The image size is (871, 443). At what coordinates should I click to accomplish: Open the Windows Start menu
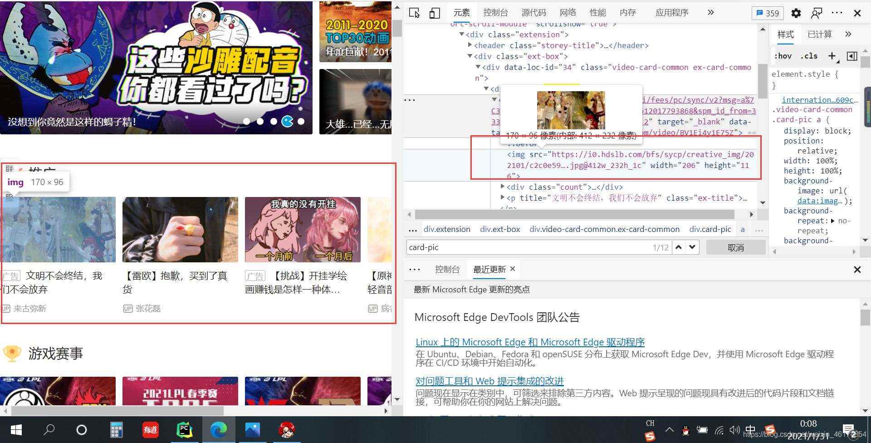tap(15, 429)
